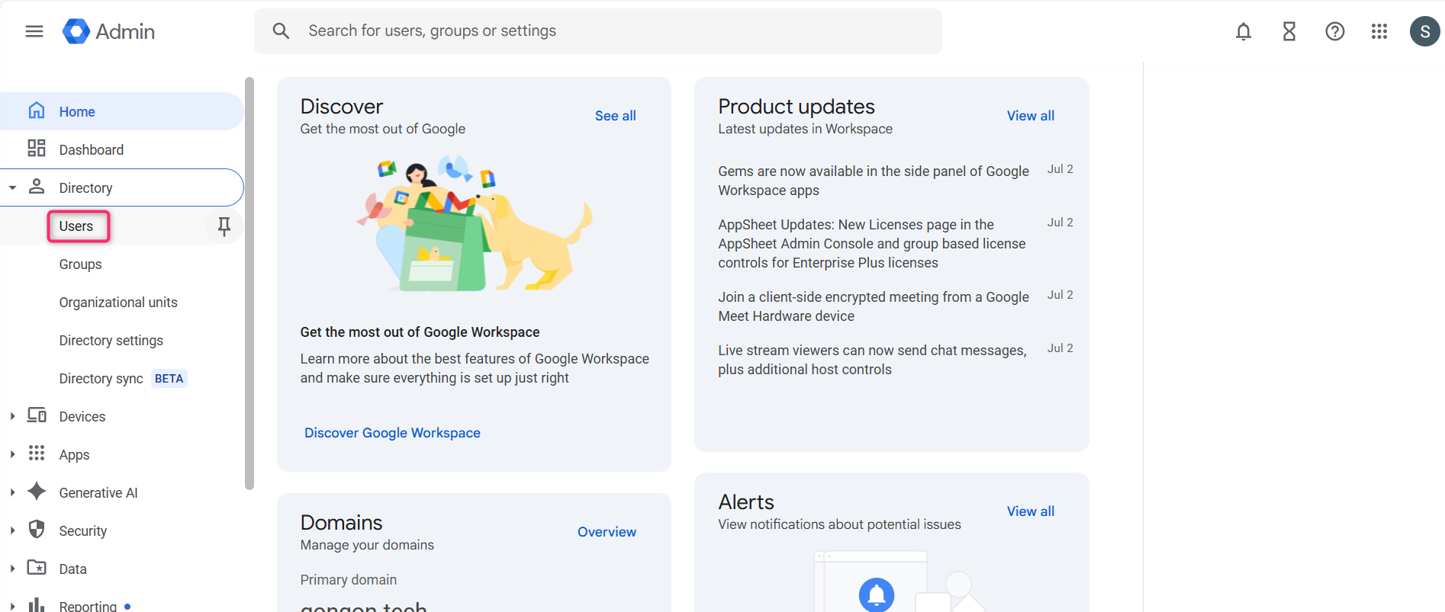Open the Live stream viewers update
Viewport: 1445px width, 612px height.
coord(872,360)
